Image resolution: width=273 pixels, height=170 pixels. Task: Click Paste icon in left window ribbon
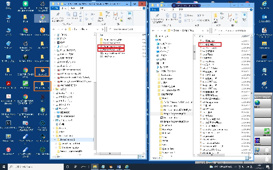pyautogui.click(x=75, y=15)
